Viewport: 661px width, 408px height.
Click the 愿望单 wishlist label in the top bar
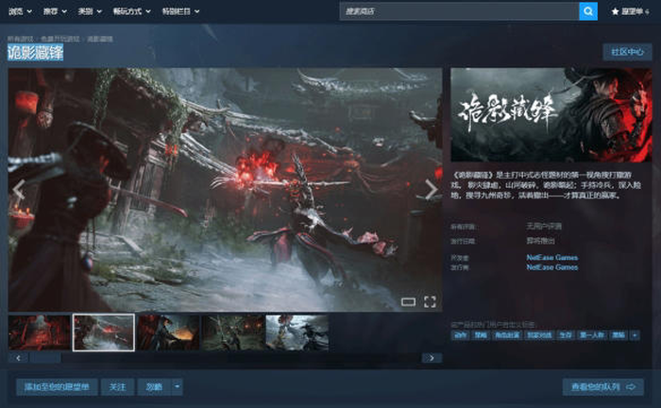pyautogui.click(x=635, y=11)
